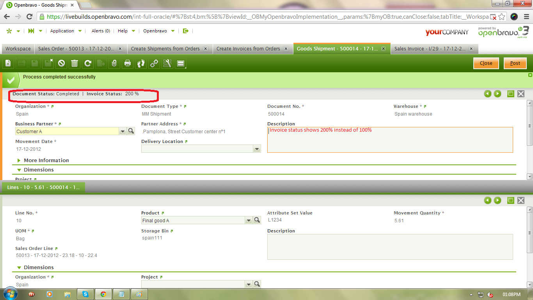Open the Help menu dropdown

click(126, 31)
